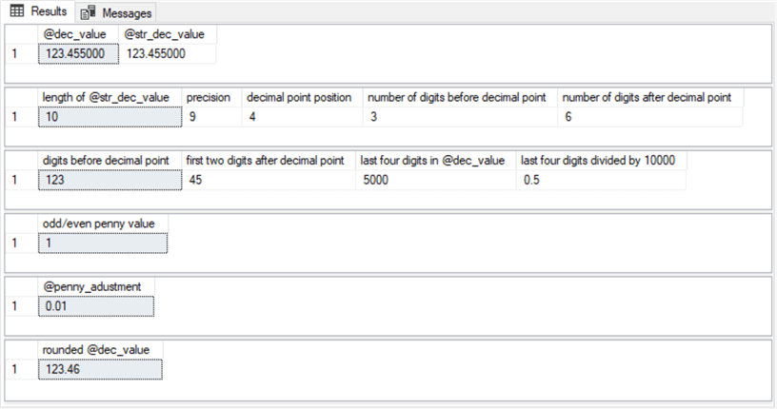Select the @penny_adustment cell showing 0.01
The image size is (777, 409).
96,306
